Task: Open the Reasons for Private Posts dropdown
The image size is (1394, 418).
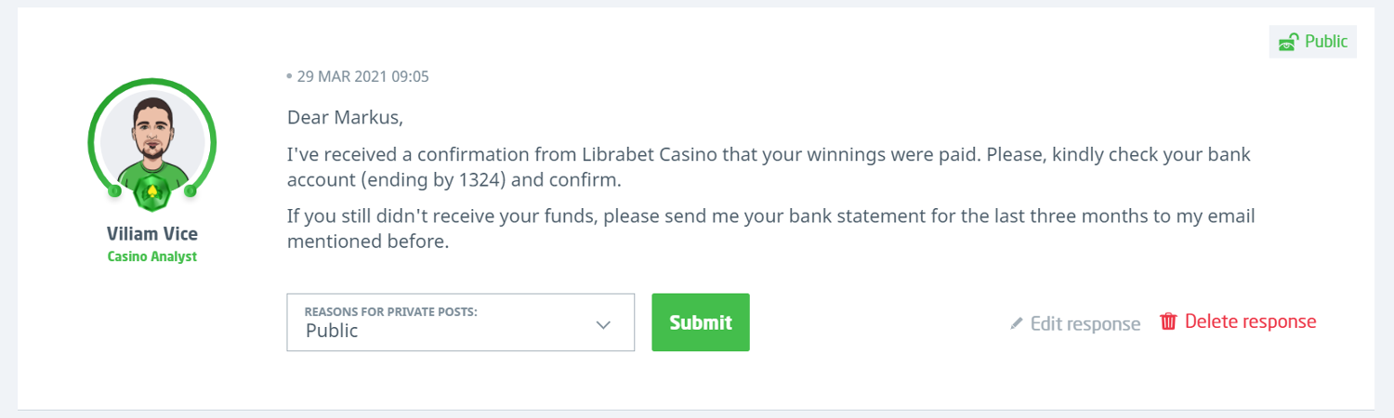Action: [x=460, y=322]
